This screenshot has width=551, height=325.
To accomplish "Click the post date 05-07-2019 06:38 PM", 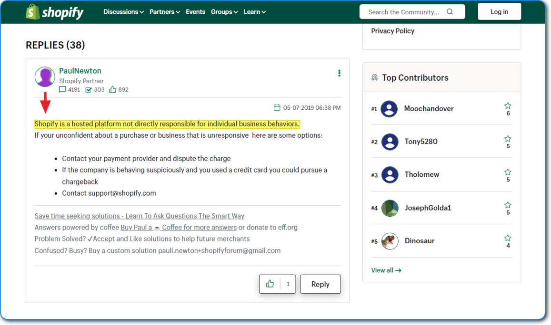I will (312, 108).
